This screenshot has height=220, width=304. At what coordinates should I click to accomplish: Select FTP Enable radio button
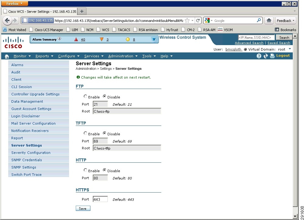click(x=85, y=96)
